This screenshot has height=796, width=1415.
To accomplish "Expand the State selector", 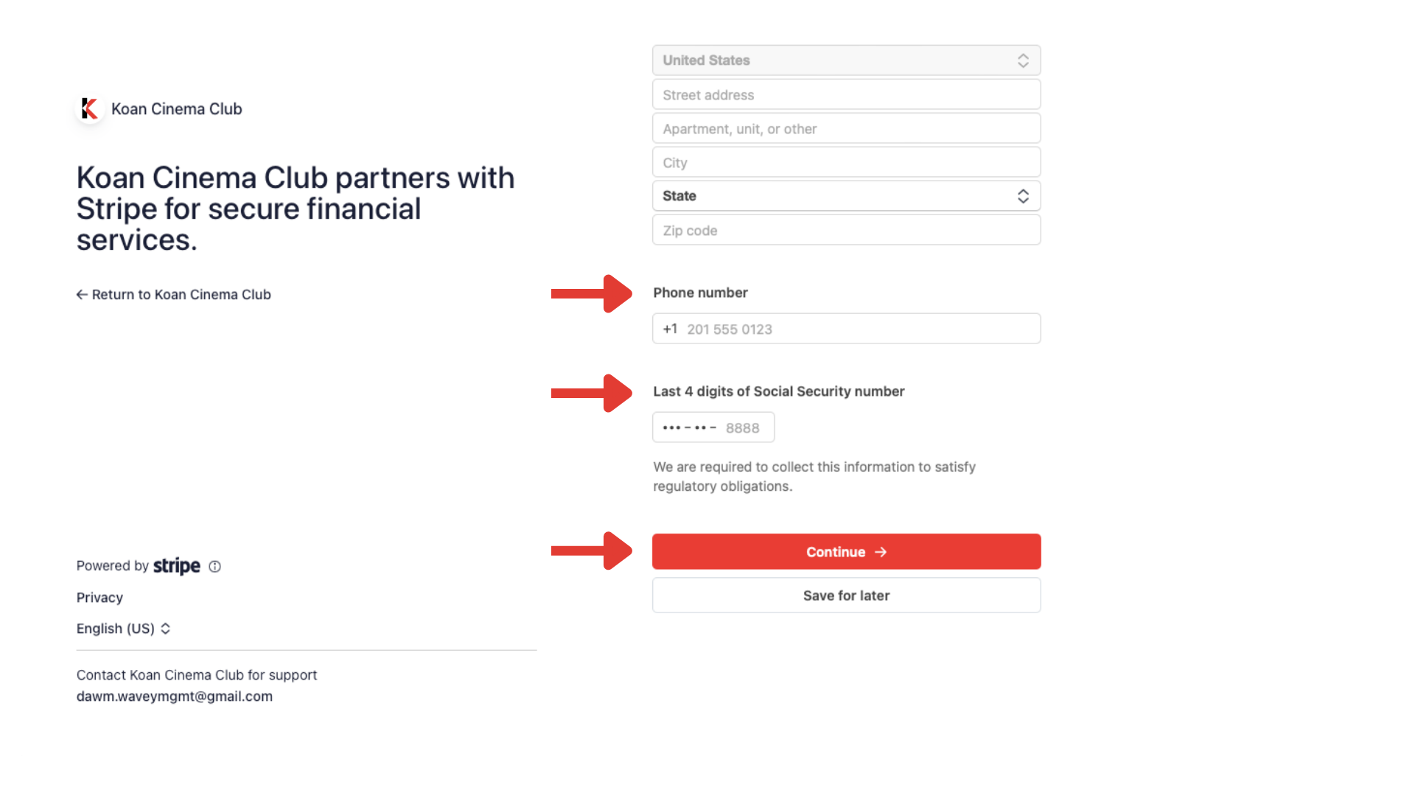I will 846,196.
